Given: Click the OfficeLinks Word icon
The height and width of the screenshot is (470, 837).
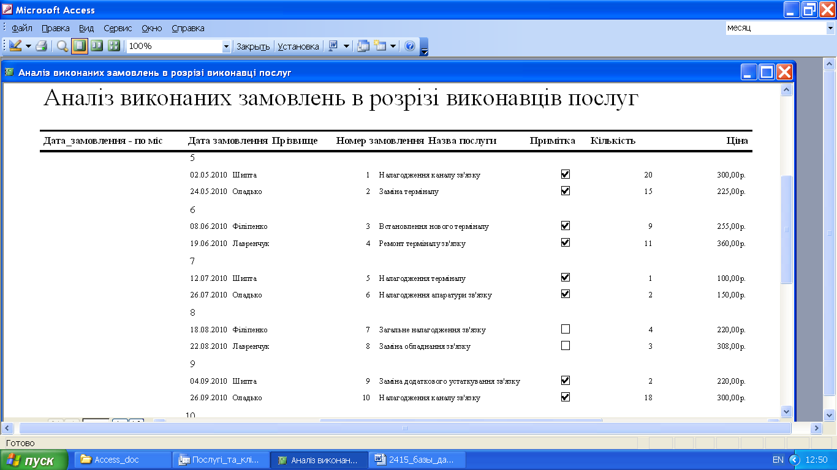Looking at the screenshot, I should click(x=333, y=46).
